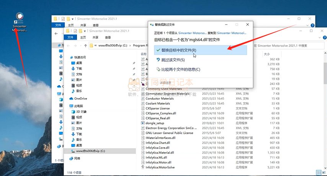
Task: Select www.rjts006.vip (C:) drive in sidebar
Action: [x=90, y=151]
